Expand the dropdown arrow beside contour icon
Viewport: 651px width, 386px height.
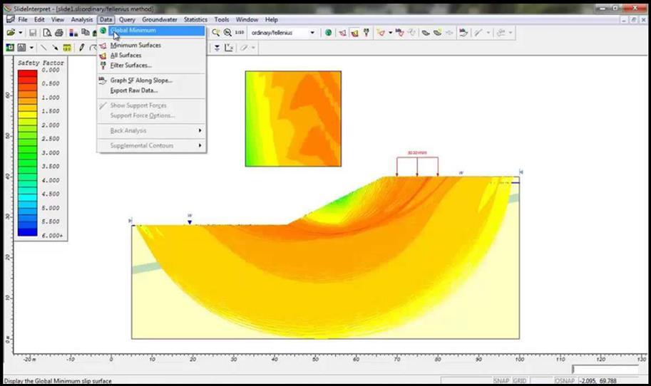[31, 48]
